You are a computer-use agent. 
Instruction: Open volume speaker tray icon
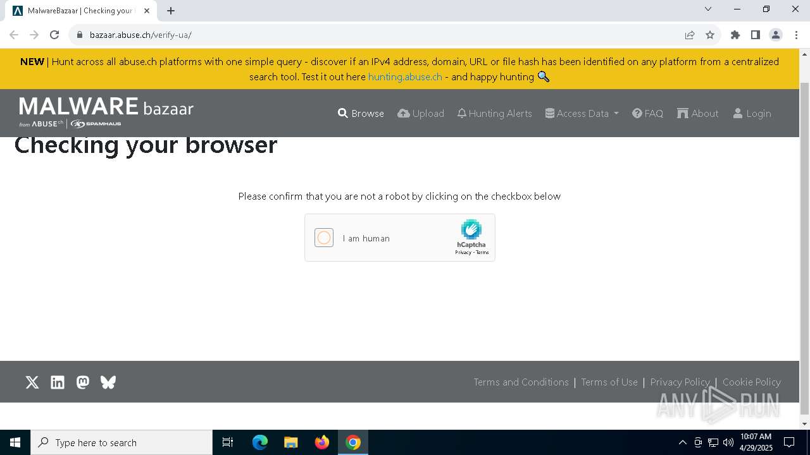[x=728, y=442]
